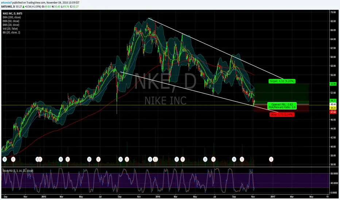The image size is (340, 200).
Task: Select the BB (20, close, 2) indicator legend
Action: pyautogui.click(x=11, y=32)
